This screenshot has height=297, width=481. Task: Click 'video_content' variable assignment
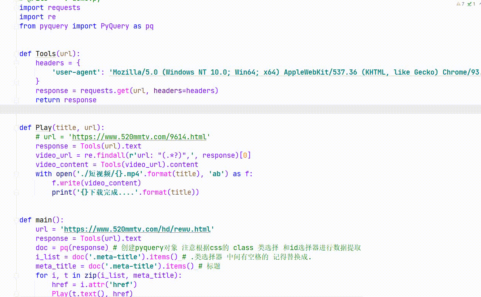62,165
